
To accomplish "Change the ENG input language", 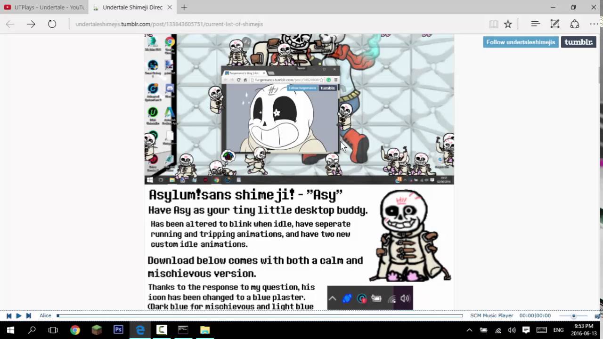I will coord(559,330).
